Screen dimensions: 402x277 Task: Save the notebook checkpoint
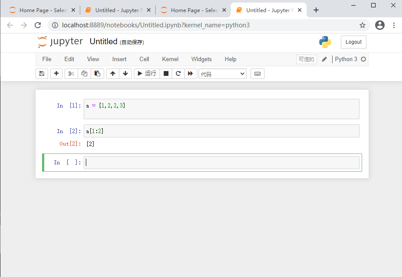point(42,74)
